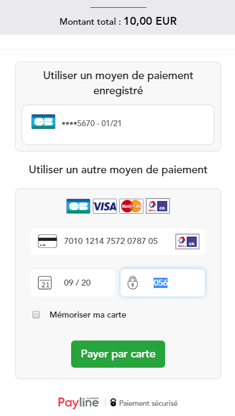
Task: Click Payer par carte button
Action: coord(118,354)
